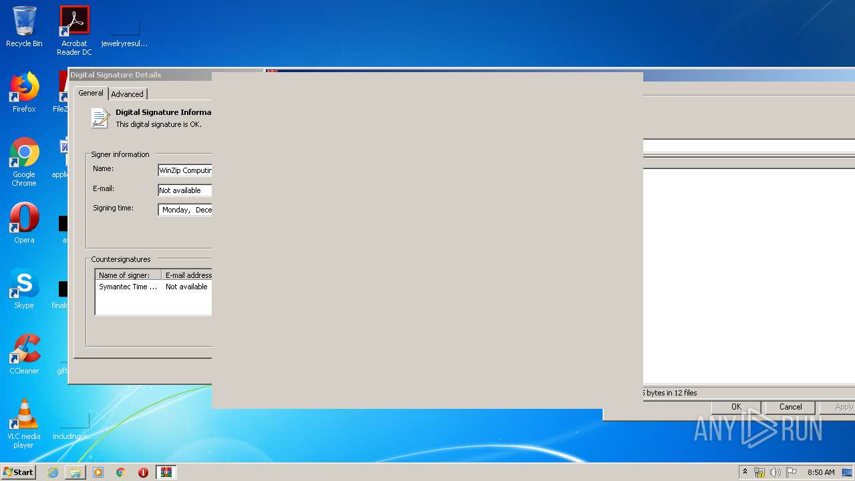Viewport: 855px width, 481px height.
Task: Click the Start button
Action: click(x=19, y=472)
